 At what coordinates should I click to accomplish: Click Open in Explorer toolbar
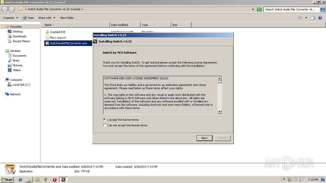point(28,18)
